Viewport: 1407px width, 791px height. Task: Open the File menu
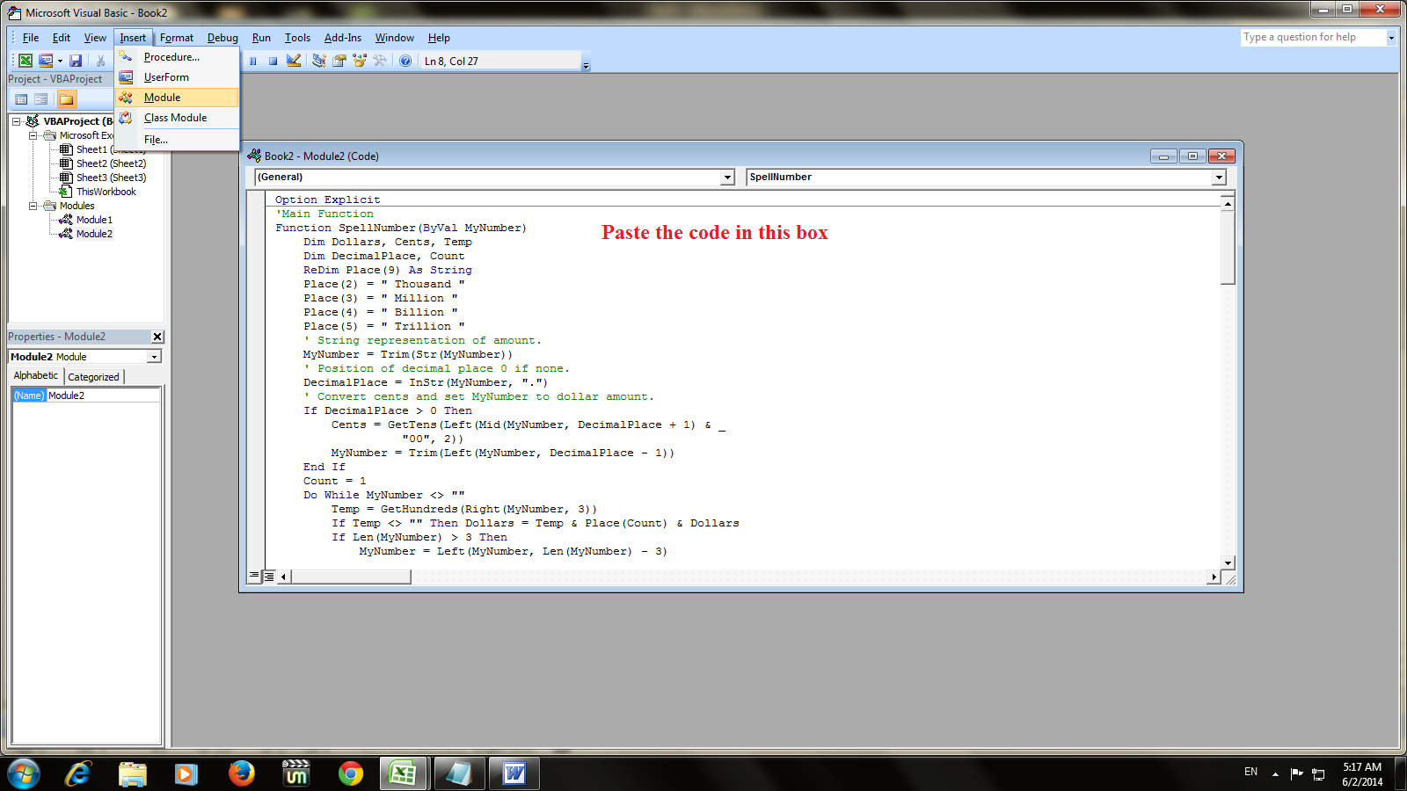point(31,38)
